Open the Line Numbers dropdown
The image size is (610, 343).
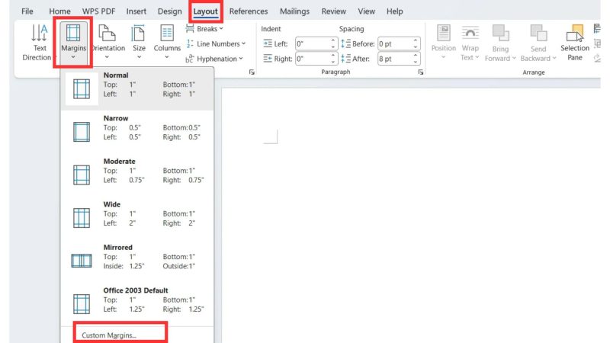point(216,44)
